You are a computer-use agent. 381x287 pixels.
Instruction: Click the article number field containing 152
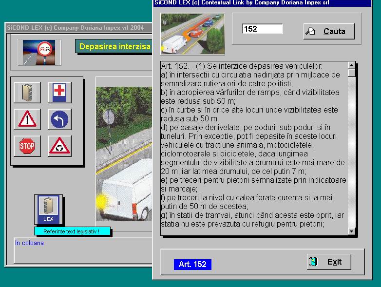[x=263, y=29]
